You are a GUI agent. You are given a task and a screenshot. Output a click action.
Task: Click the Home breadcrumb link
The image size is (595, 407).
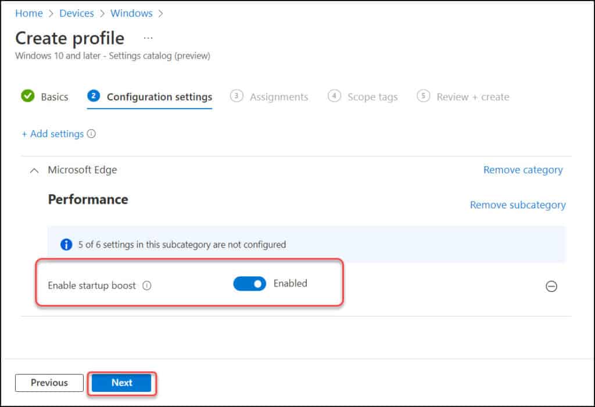(29, 13)
